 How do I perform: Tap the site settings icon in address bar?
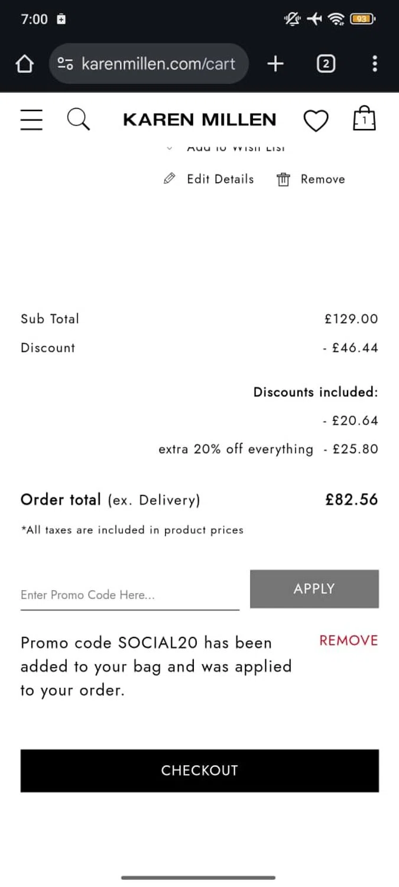(x=65, y=64)
